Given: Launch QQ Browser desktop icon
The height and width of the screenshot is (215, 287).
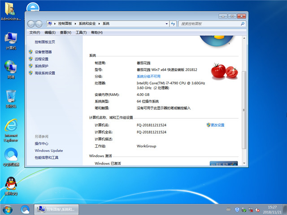Looking at the screenshot, I should pyautogui.click(x=11, y=157).
